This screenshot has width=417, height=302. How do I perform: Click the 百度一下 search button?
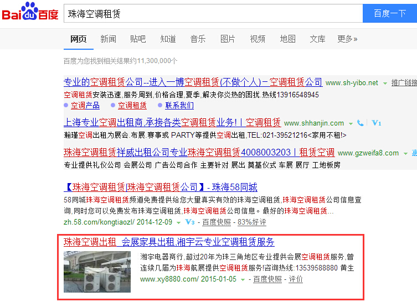[x=390, y=13]
